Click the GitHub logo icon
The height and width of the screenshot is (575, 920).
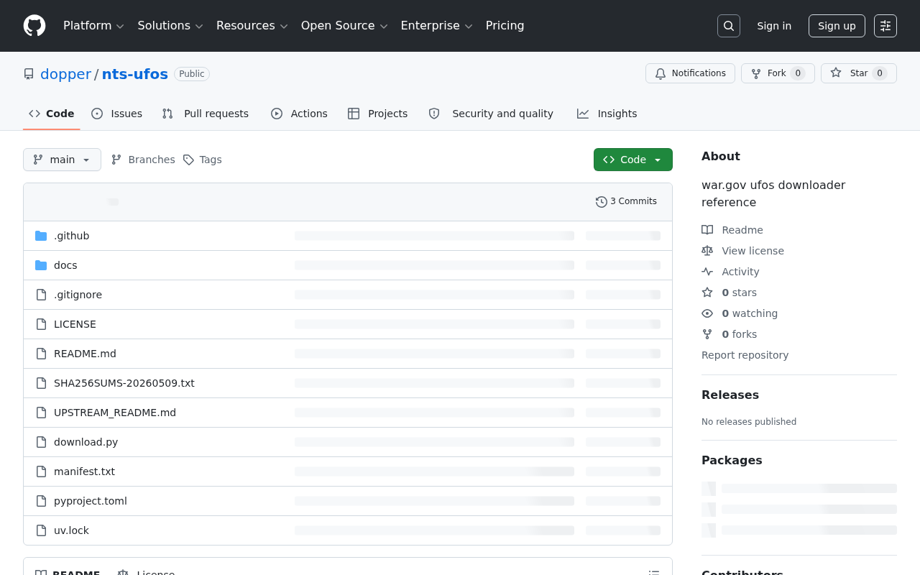pos(34,26)
